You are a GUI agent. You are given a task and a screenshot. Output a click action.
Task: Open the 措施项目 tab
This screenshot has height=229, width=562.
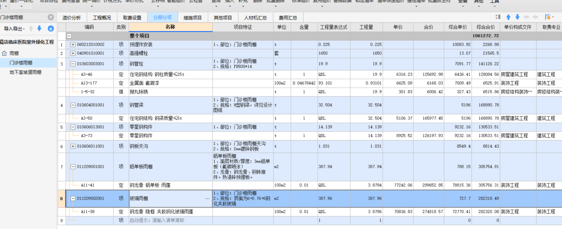point(193,18)
